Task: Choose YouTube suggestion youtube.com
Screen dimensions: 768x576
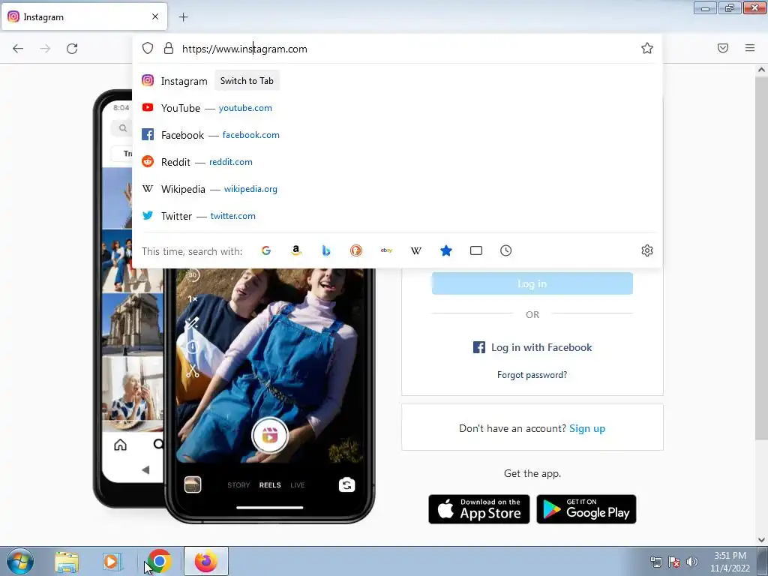Action: coord(397,108)
